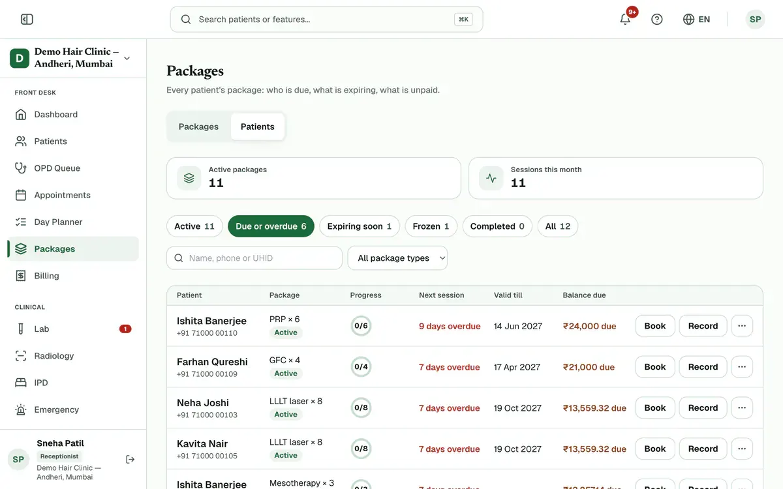Record session for Kavita Nair
Screen dimensions: 783x489
pyautogui.click(x=703, y=449)
